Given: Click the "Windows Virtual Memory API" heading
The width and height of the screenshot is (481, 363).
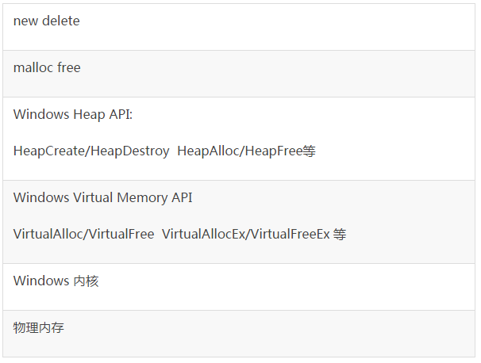Looking at the screenshot, I should [103, 197].
